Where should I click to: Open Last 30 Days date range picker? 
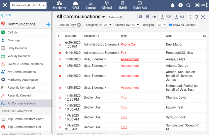point(70,25)
